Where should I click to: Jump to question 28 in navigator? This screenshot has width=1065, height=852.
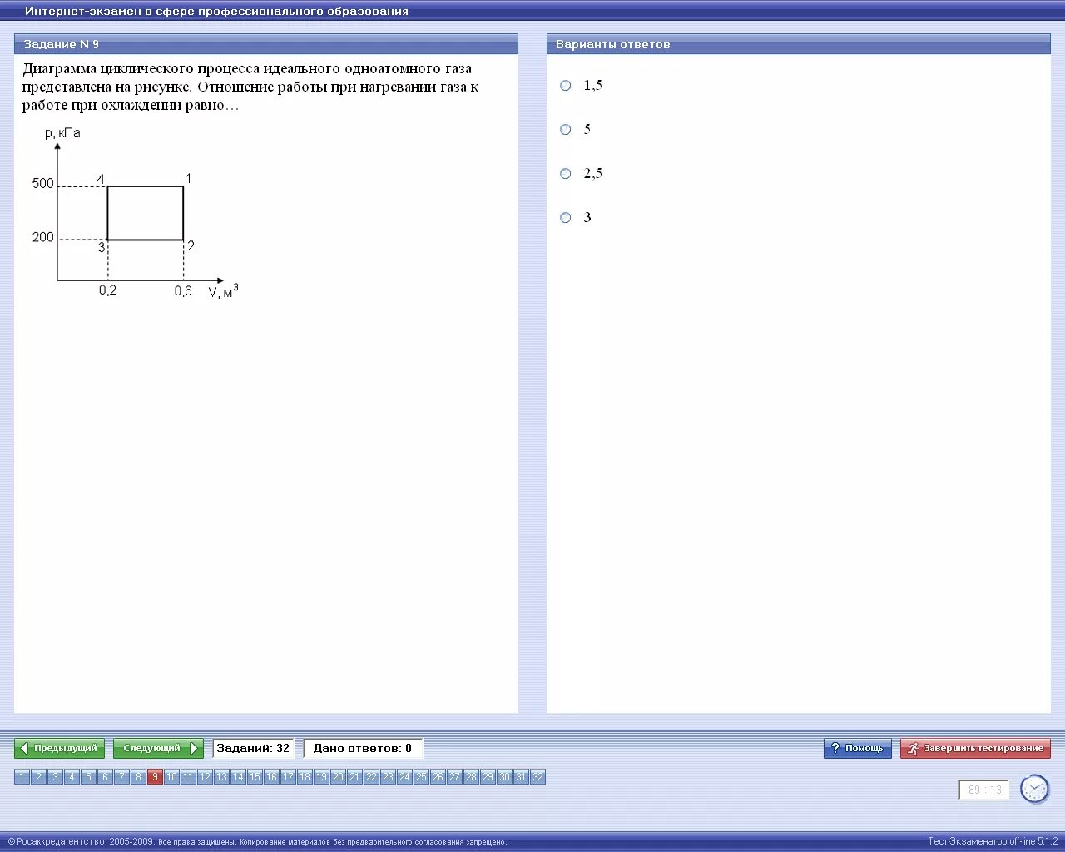(471, 777)
